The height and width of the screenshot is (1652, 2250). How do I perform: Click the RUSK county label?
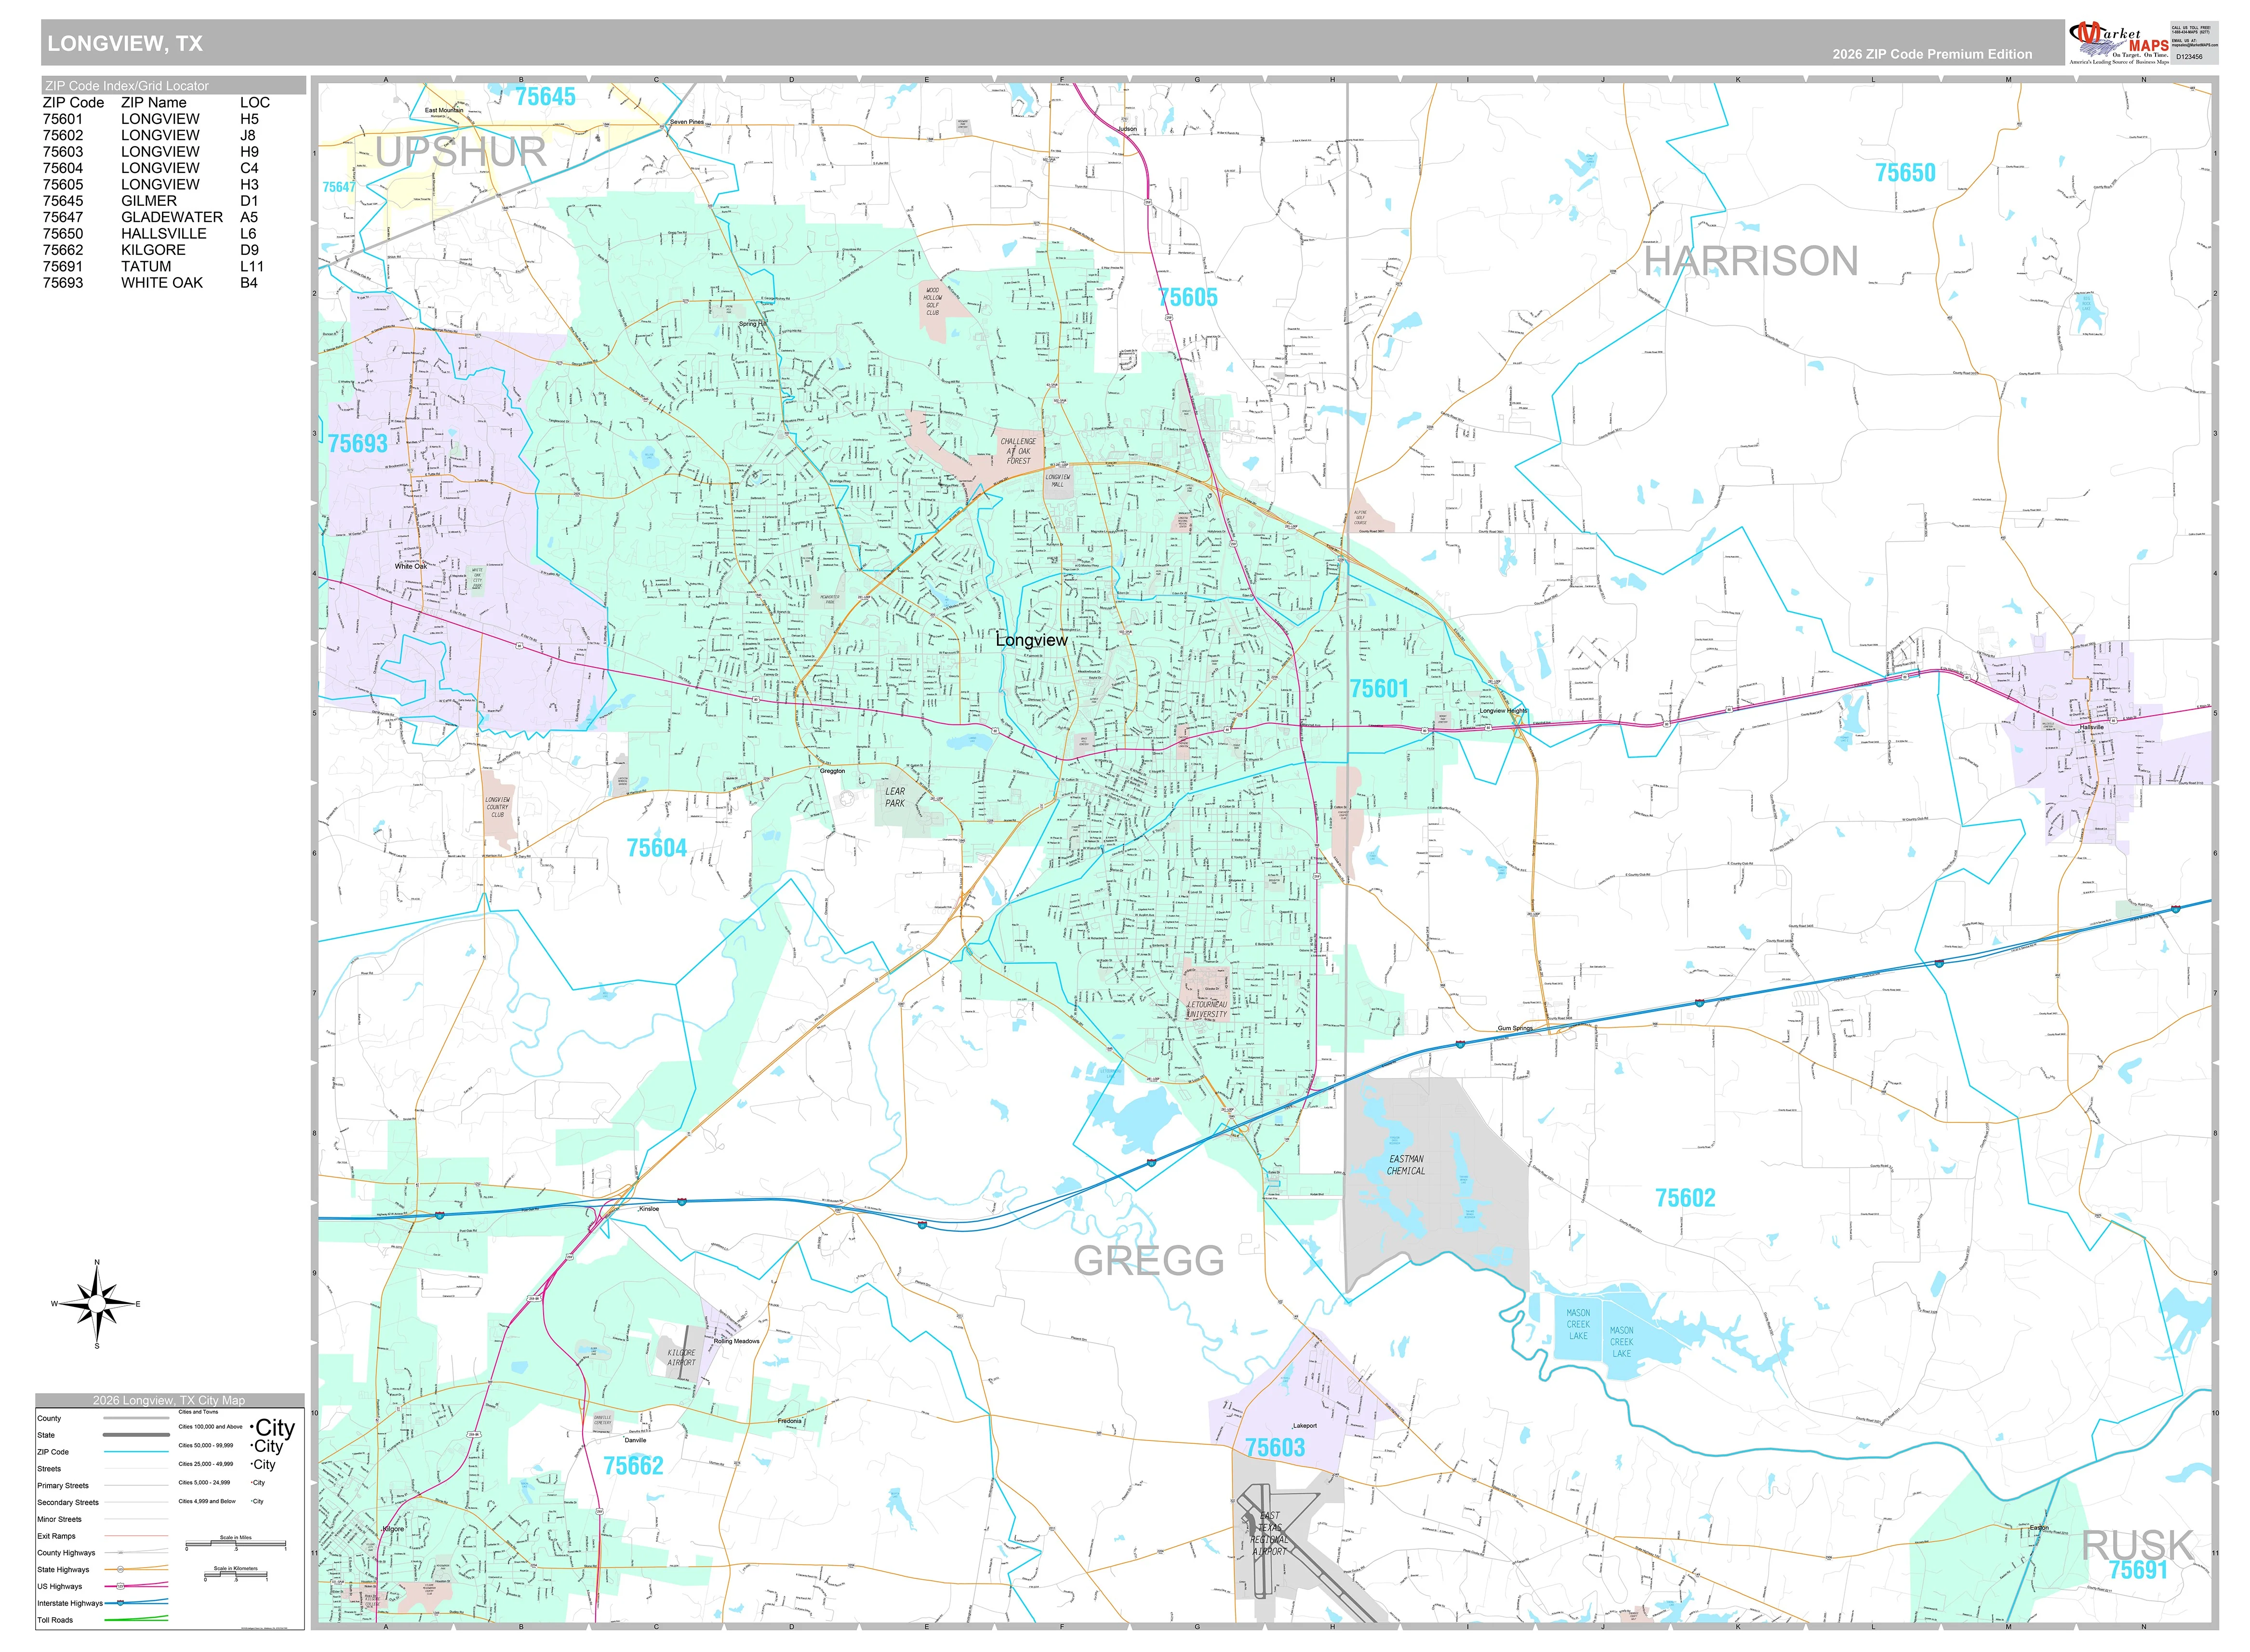(x=2137, y=1545)
